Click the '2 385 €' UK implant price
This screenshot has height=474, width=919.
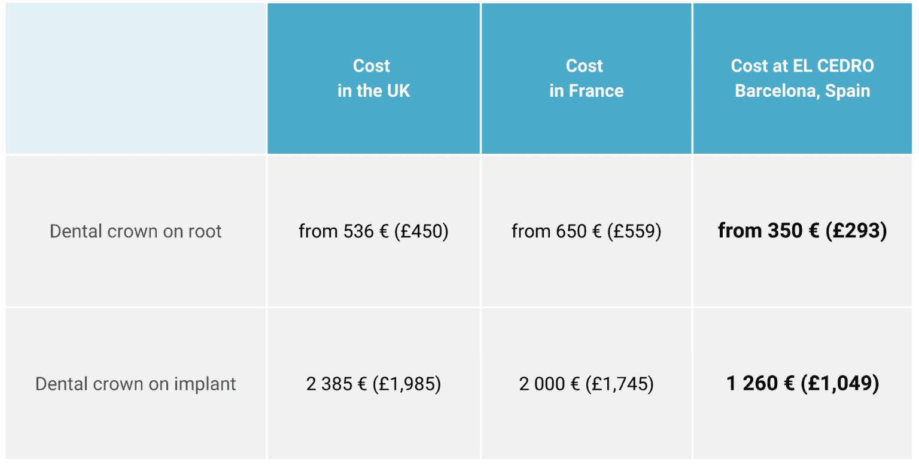point(336,384)
